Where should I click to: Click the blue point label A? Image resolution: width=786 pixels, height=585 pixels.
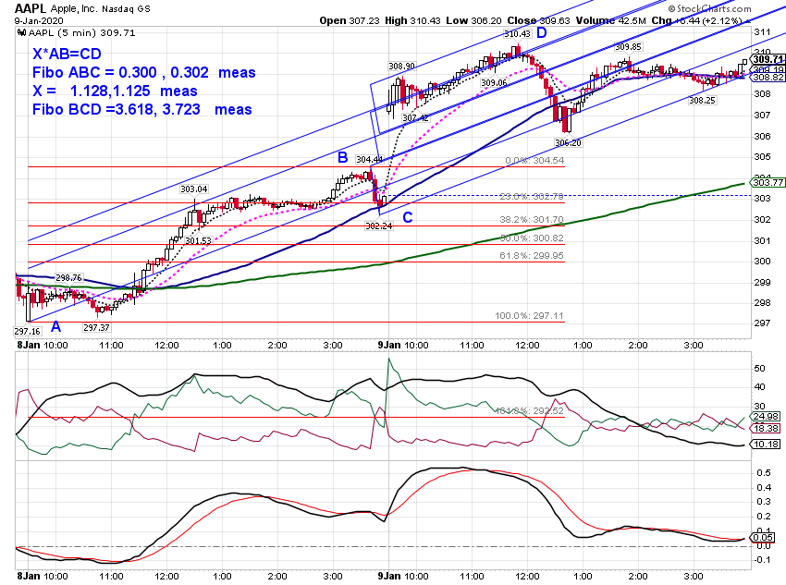[x=56, y=327]
